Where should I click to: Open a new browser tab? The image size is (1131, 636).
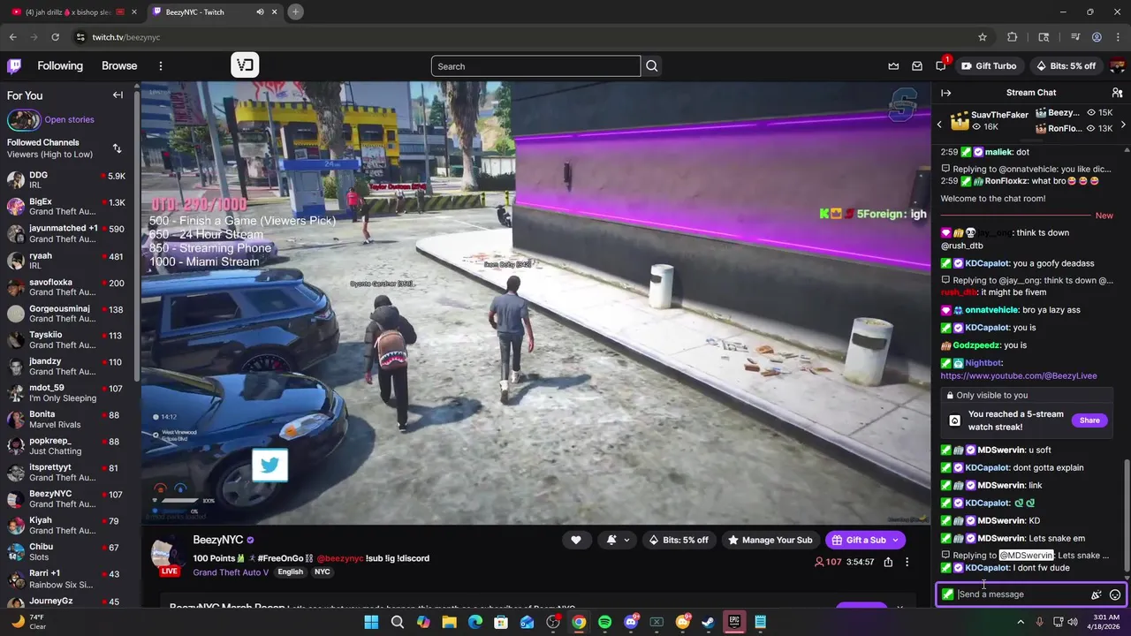point(295,11)
